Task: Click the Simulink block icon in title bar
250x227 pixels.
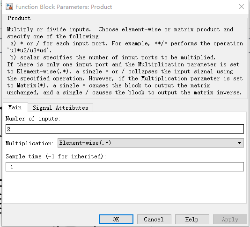Action: (x=9, y=7)
